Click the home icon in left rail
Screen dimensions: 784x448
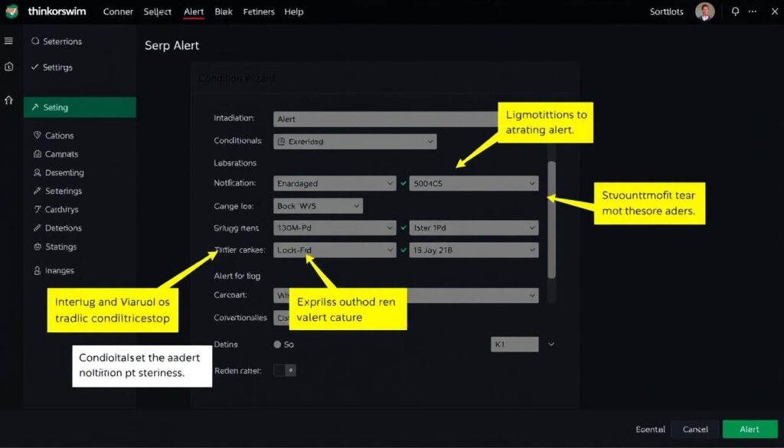coord(9,100)
